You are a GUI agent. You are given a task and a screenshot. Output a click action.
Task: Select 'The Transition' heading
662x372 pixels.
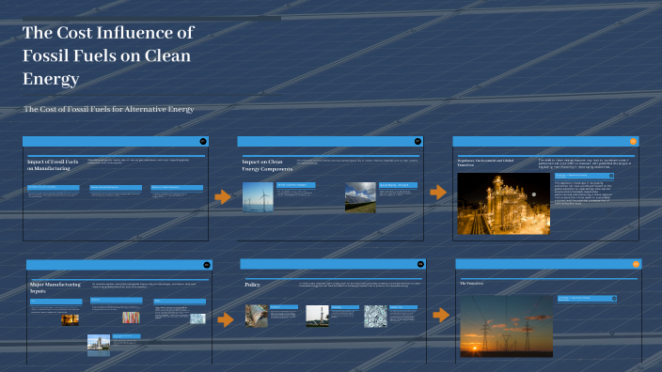(472, 284)
